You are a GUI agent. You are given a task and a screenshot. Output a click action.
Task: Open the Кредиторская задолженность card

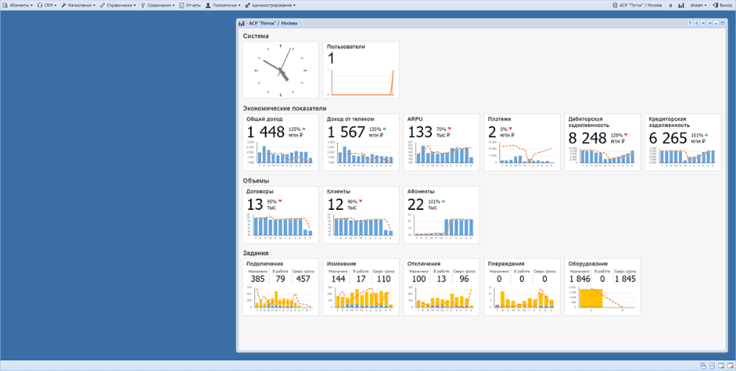[683, 142]
